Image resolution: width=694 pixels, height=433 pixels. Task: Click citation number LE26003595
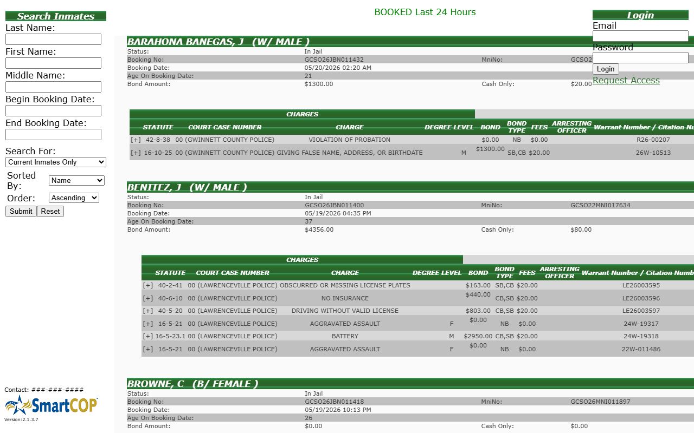click(641, 285)
